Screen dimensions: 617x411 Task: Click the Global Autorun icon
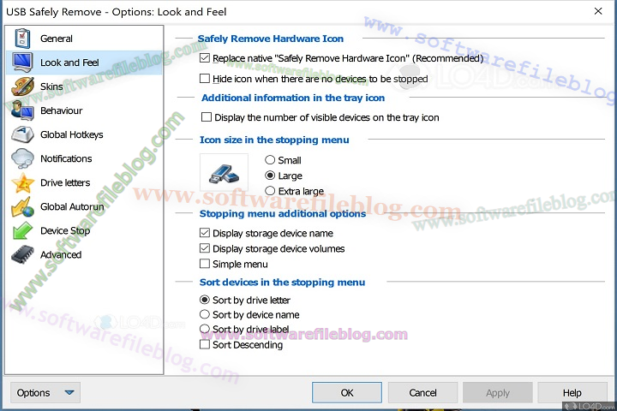click(x=22, y=206)
